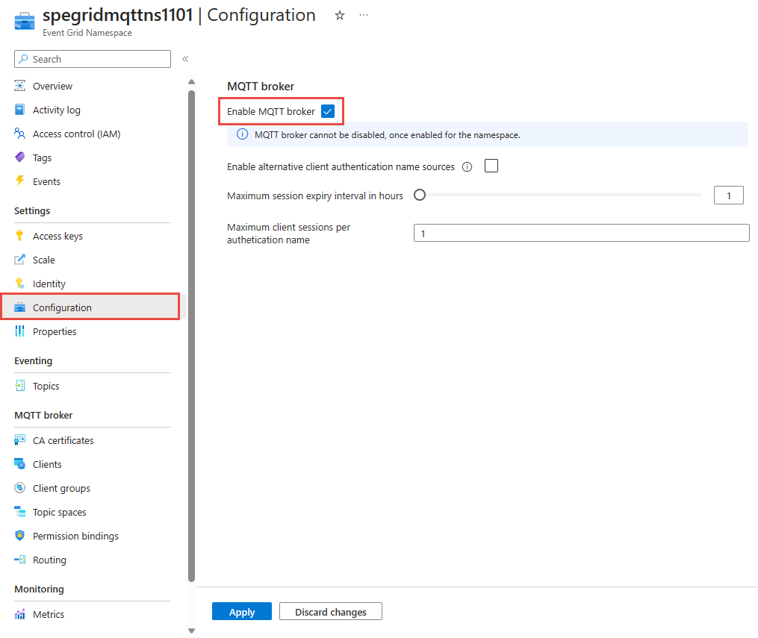Viewport: 758px width, 638px height.
Task: Click the Access keys key icon
Action: (x=20, y=236)
